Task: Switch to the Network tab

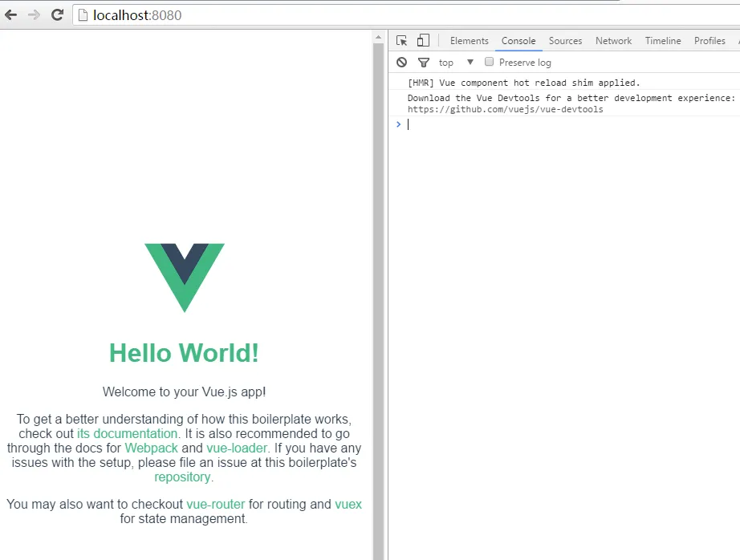Action: (613, 41)
